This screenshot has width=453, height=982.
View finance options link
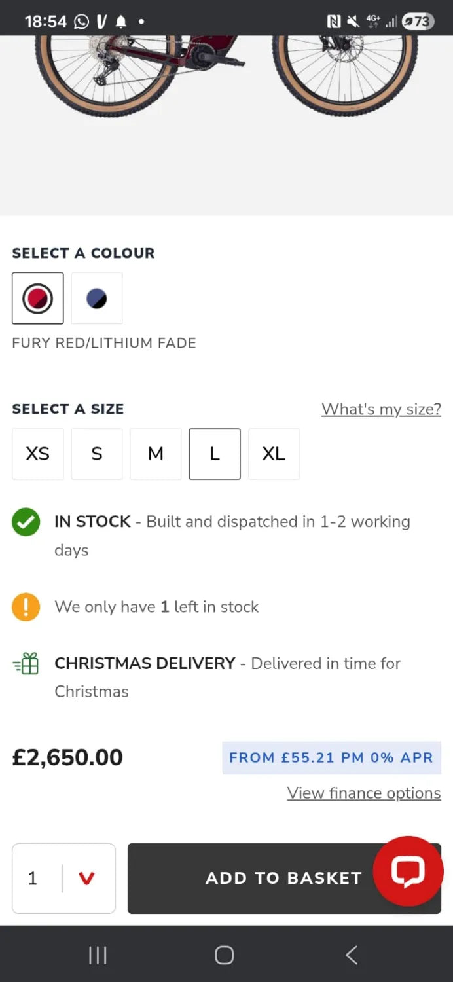click(363, 793)
